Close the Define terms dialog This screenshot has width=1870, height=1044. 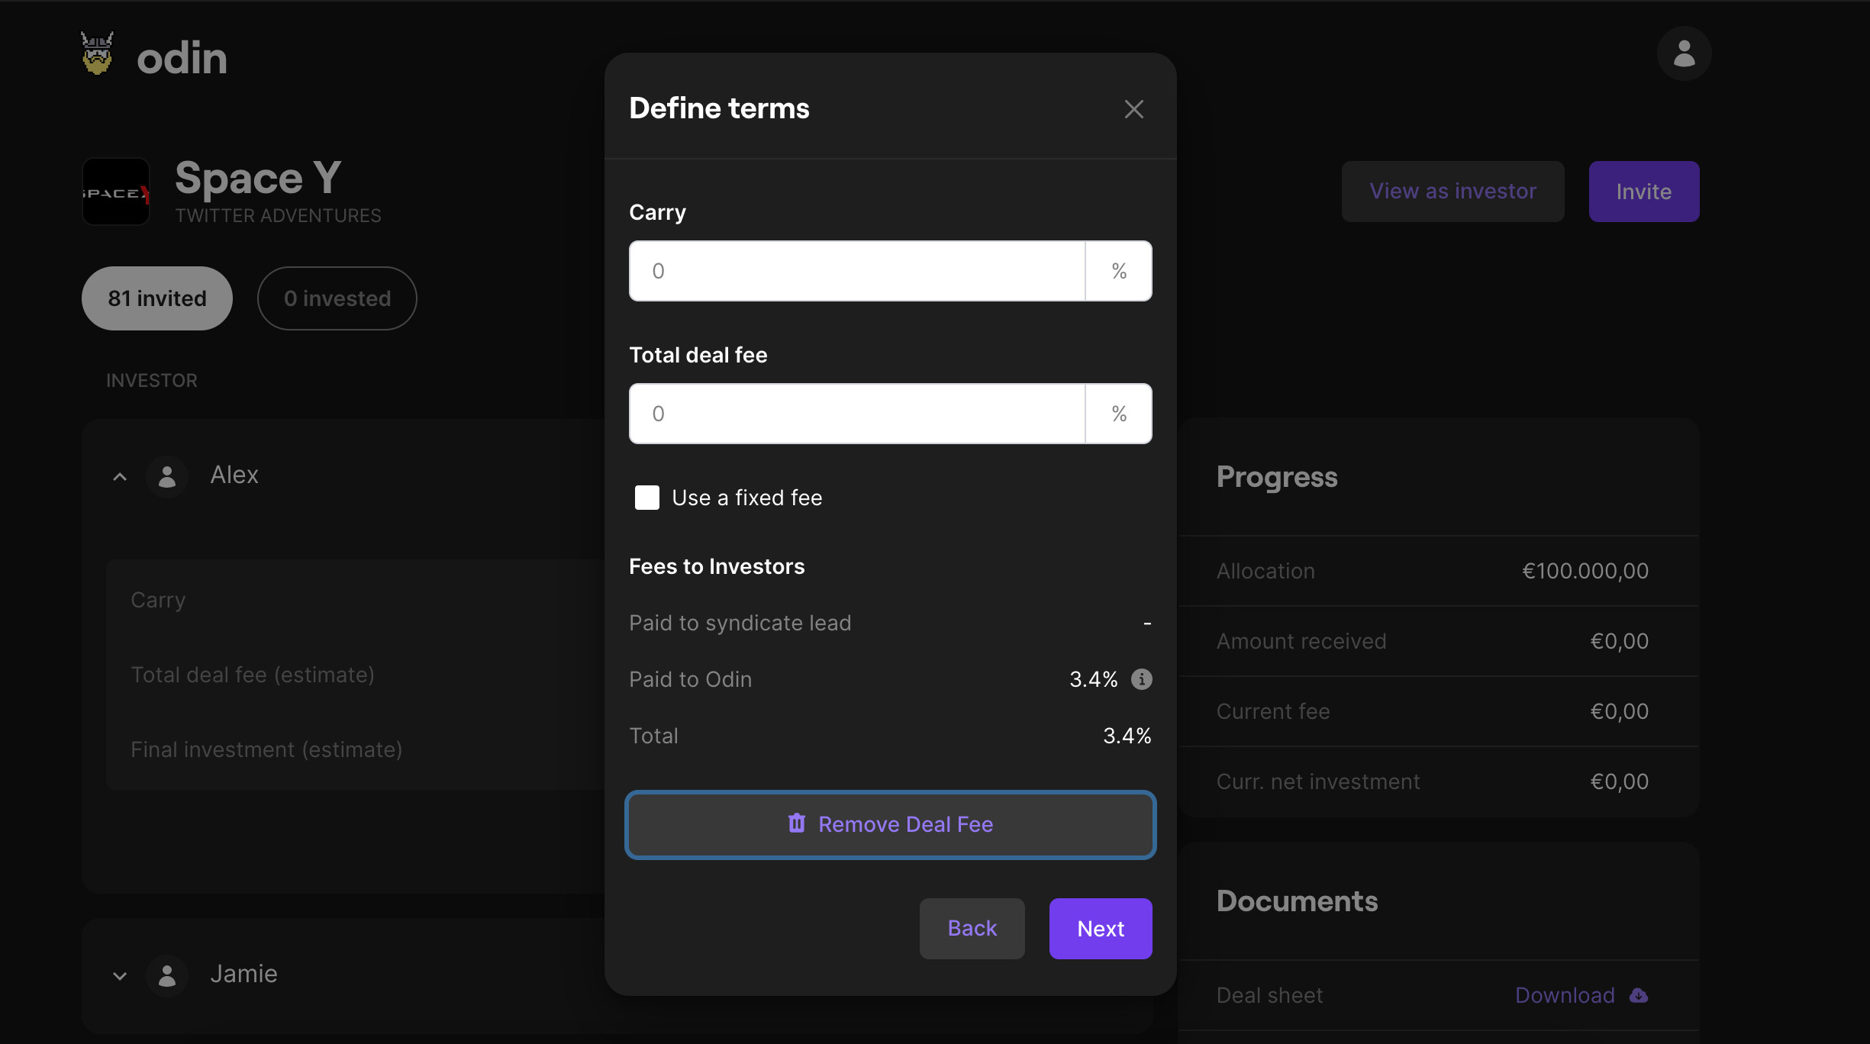click(x=1133, y=109)
